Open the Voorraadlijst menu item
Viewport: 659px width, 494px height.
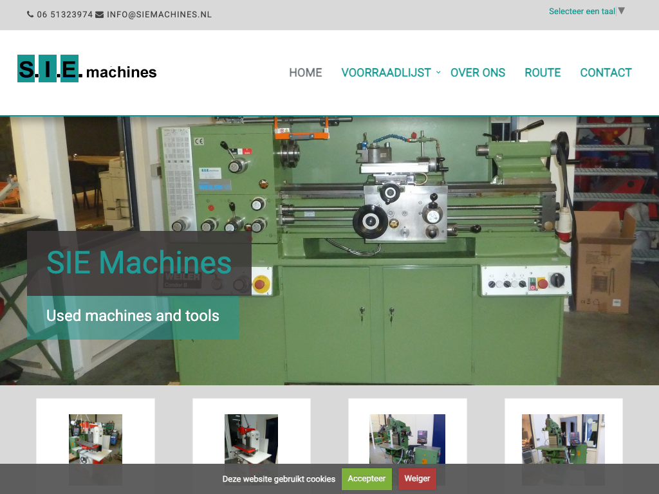[x=385, y=73]
